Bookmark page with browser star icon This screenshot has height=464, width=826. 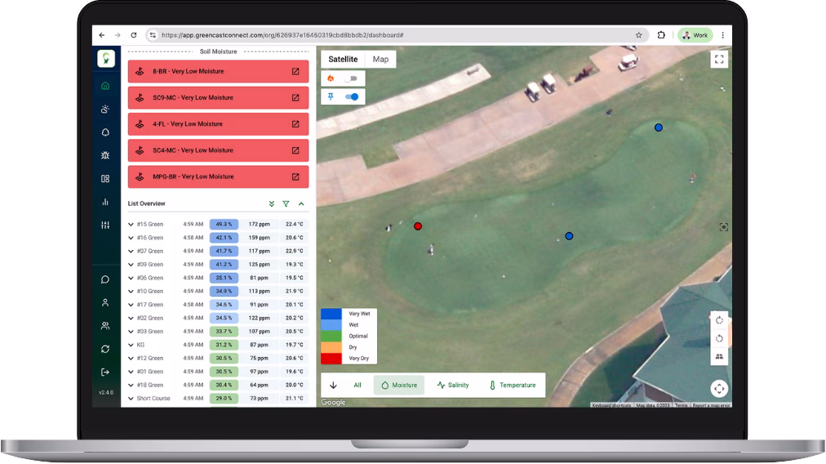click(x=638, y=35)
